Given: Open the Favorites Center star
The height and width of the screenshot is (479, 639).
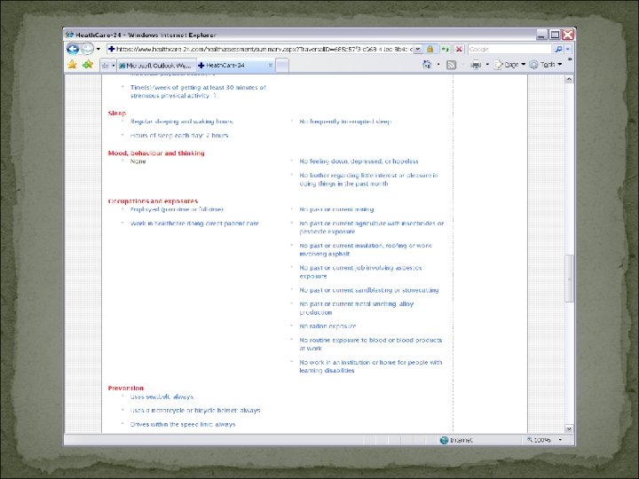Looking at the screenshot, I should pyautogui.click(x=72, y=65).
